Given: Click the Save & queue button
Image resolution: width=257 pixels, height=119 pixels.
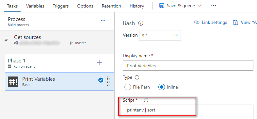Looking at the screenshot, I should [181, 6].
